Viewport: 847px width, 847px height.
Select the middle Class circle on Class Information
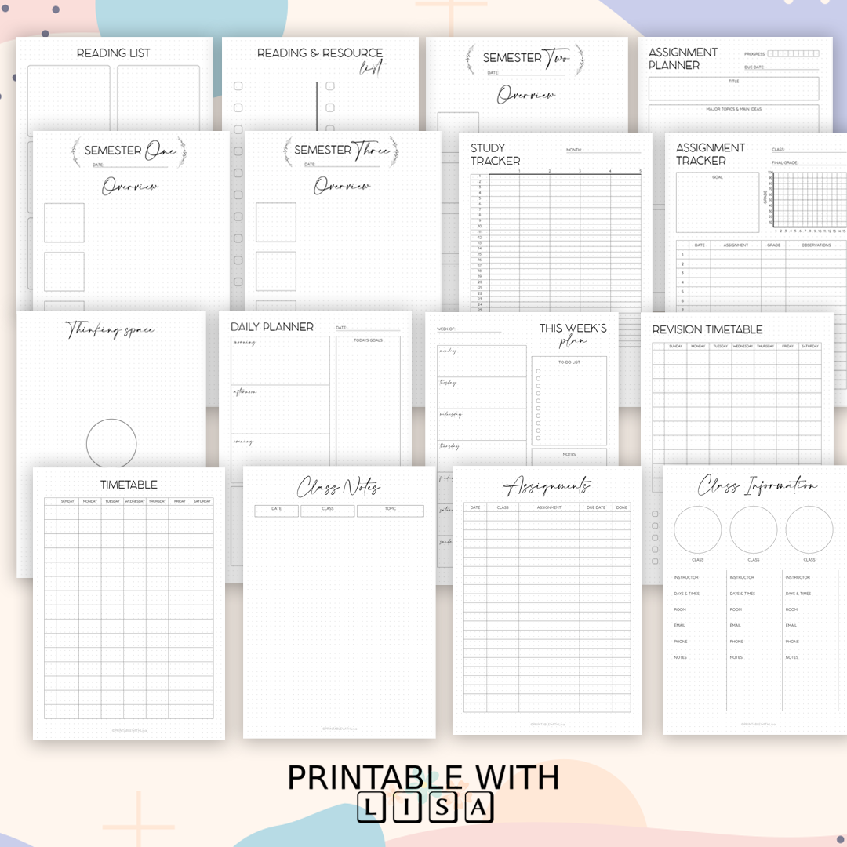pos(754,529)
